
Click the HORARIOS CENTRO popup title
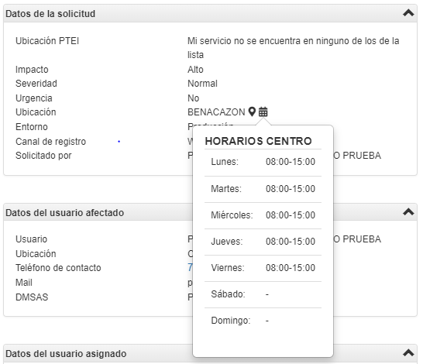[x=259, y=141]
